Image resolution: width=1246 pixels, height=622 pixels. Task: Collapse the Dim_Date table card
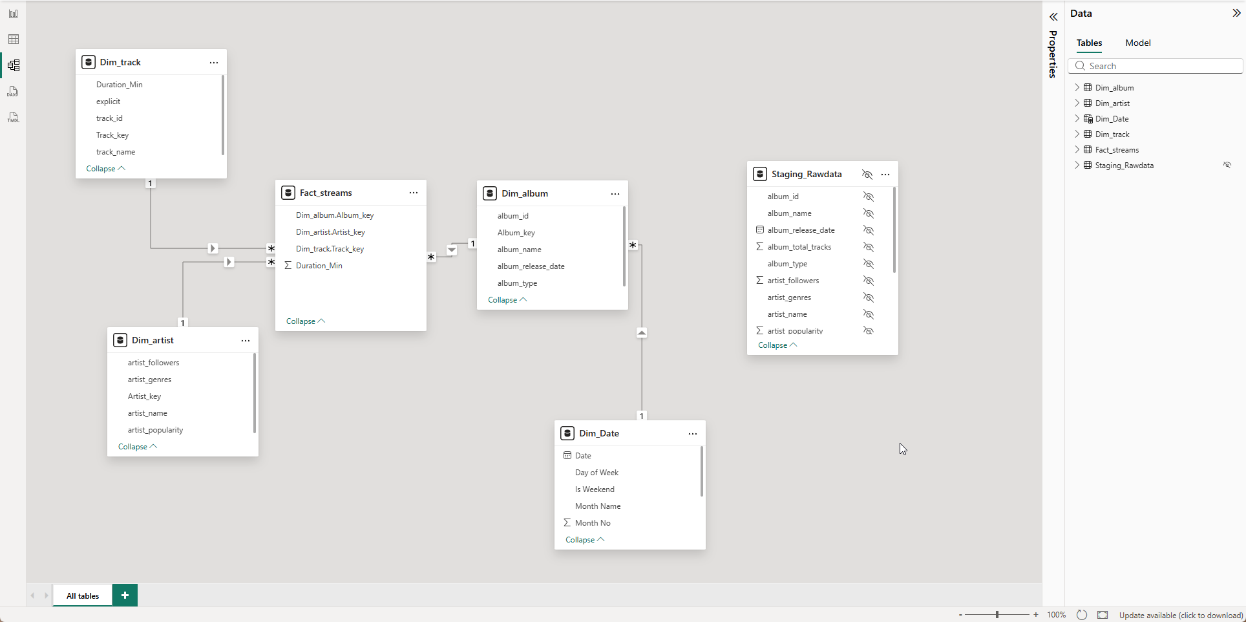pyautogui.click(x=585, y=540)
